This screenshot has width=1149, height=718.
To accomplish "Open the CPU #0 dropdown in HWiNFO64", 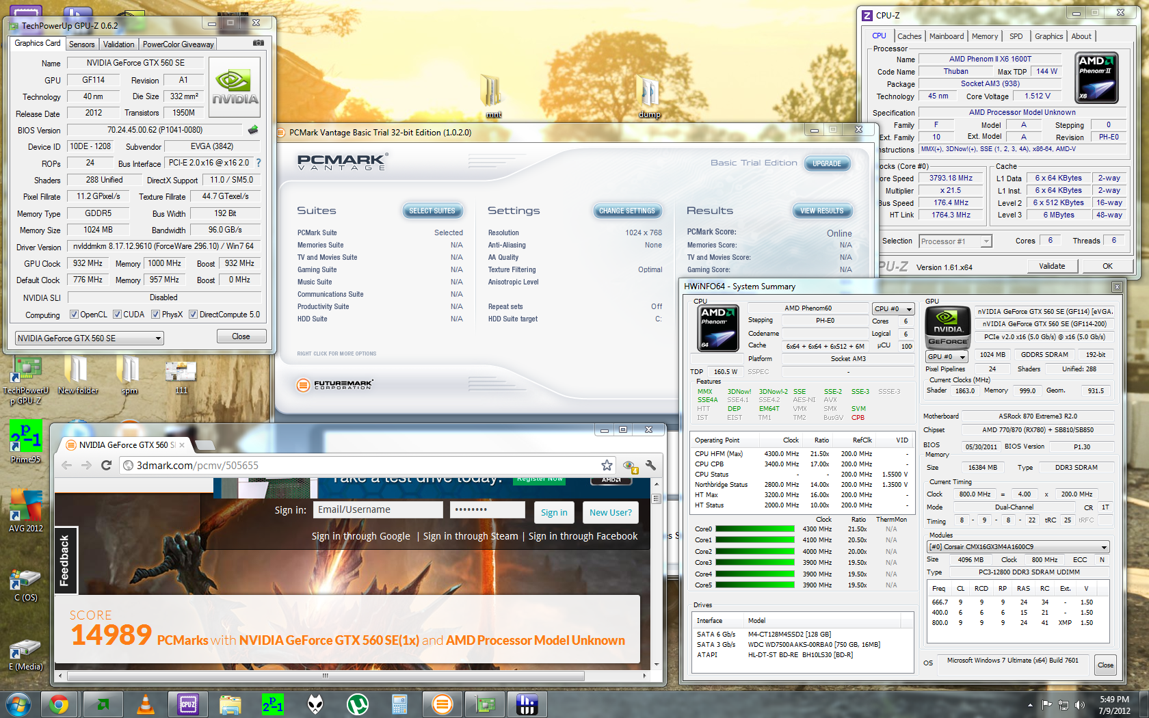I will [x=893, y=309].
